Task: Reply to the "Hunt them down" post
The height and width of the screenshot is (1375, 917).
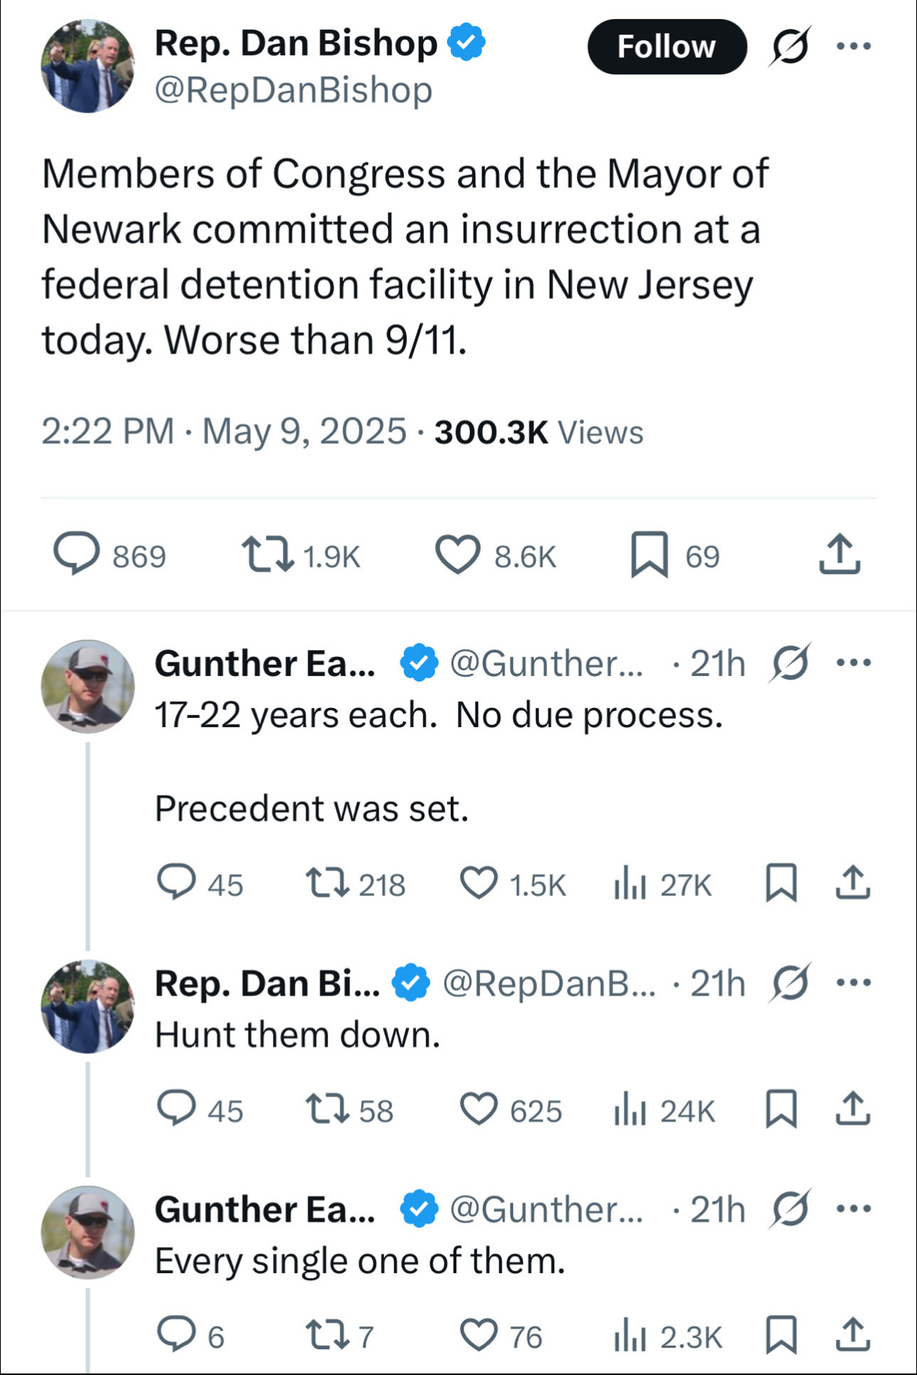Action: [176, 1110]
